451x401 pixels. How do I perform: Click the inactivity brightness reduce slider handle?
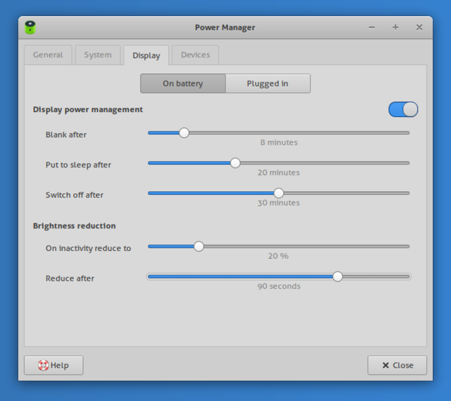(198, 247)
